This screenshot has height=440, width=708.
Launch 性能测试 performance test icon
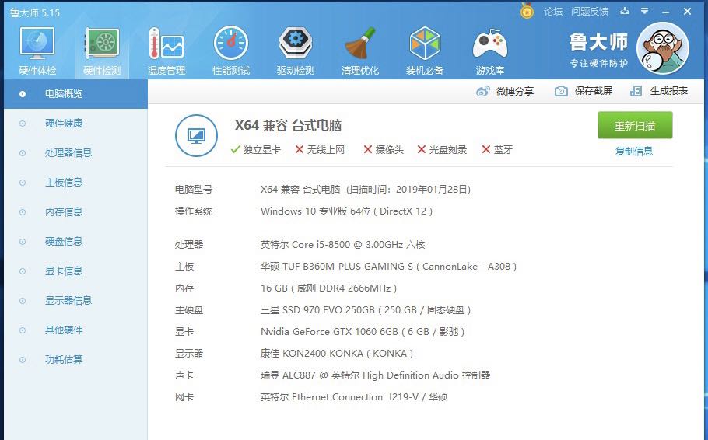(231, 51)
